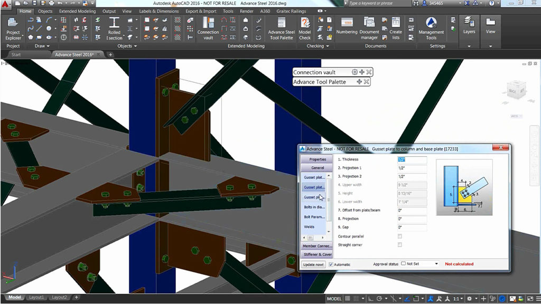541x304 pixels.
Task: Launch the Numbering tool
Action: (x=347, y=26)
